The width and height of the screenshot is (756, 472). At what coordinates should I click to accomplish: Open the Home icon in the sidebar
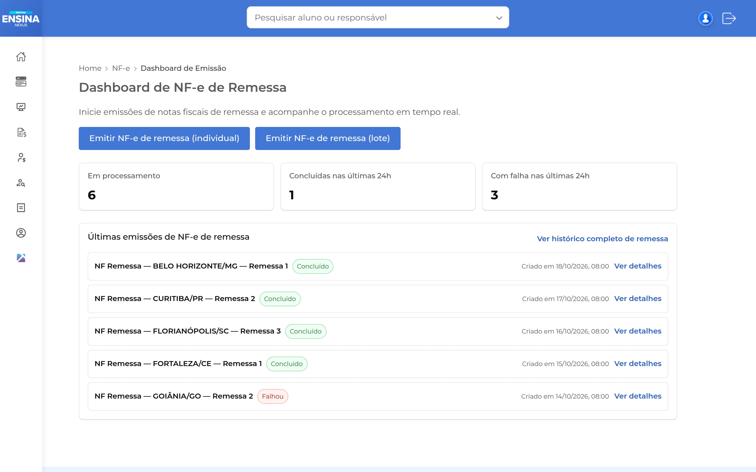[21, 56]
